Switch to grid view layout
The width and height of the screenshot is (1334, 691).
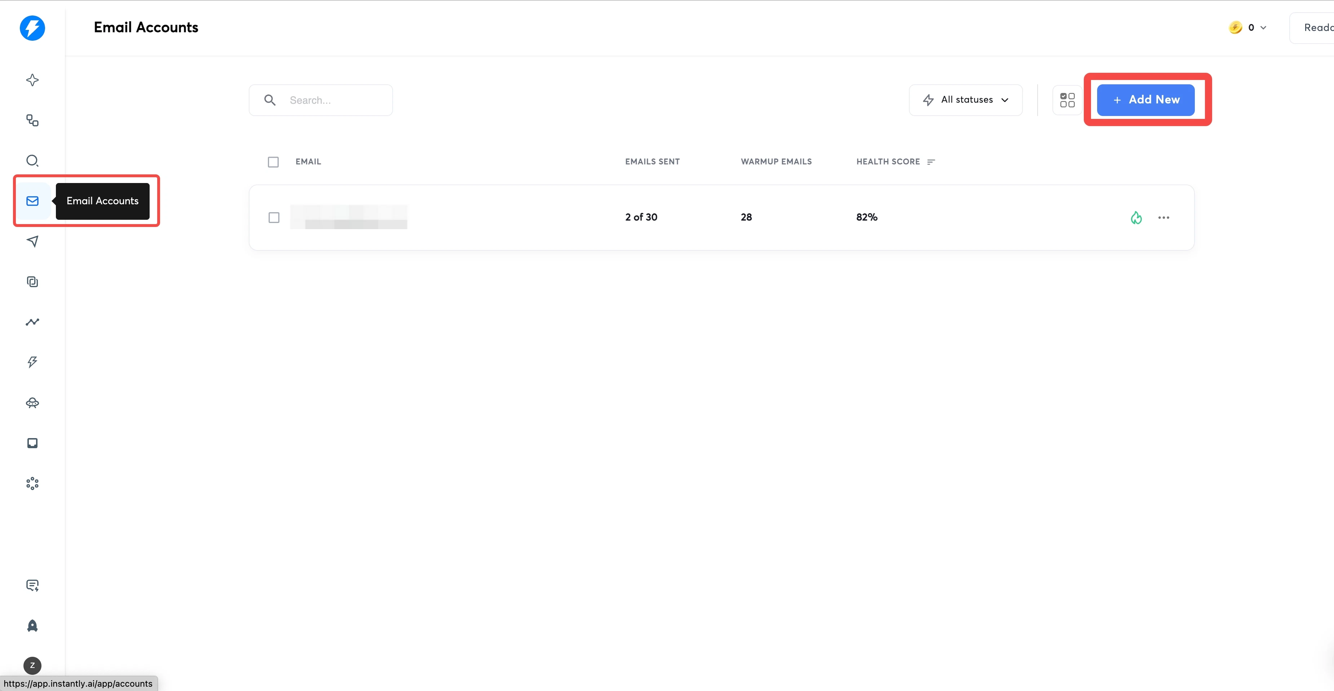tap(1067, 99)
